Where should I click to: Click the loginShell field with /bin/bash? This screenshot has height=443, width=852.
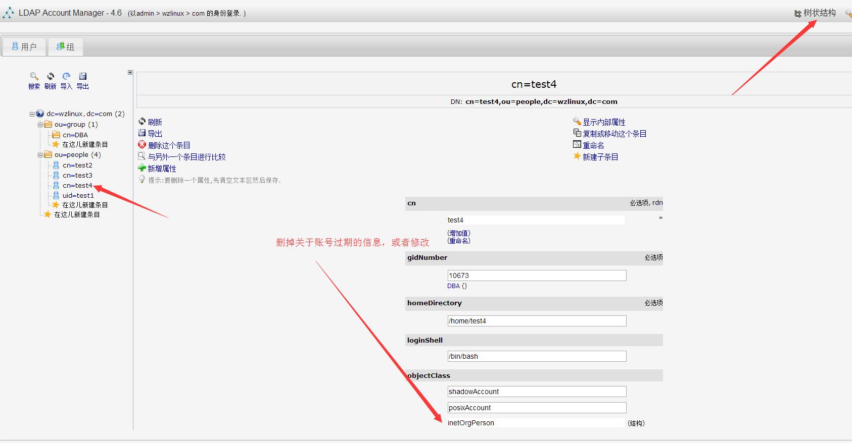click(537, 356)
